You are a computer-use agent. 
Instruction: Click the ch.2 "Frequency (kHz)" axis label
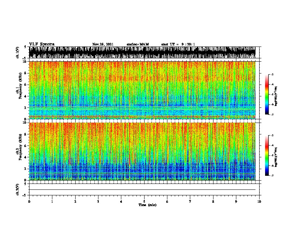[x=20, y=147]
